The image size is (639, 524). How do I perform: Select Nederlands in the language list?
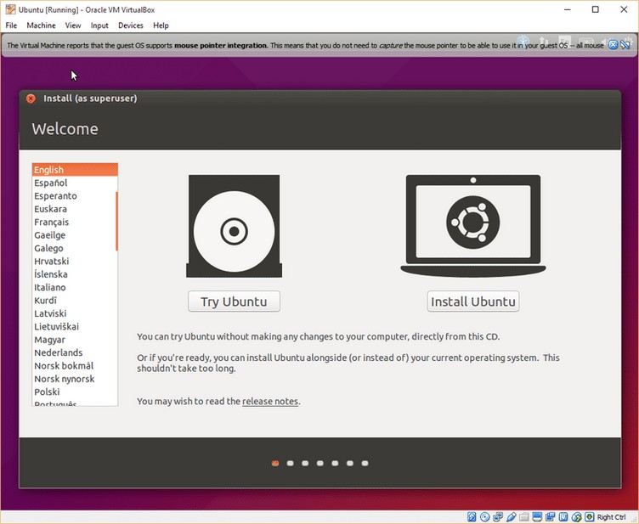pos(75,352)
